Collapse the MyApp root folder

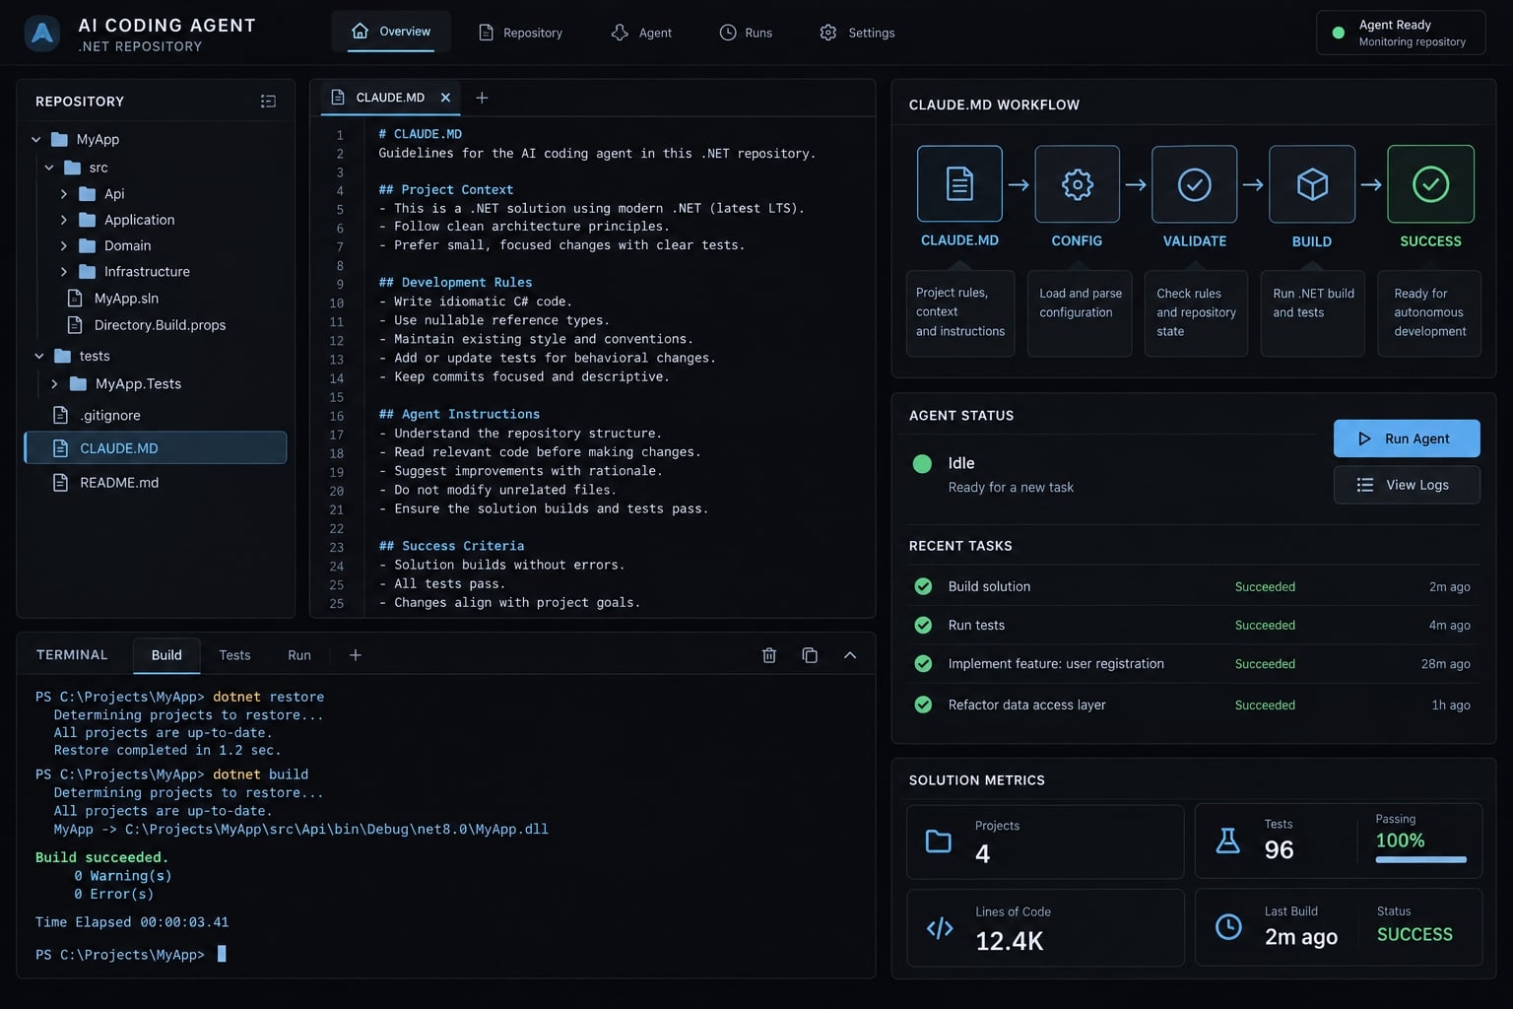[35, 140]
